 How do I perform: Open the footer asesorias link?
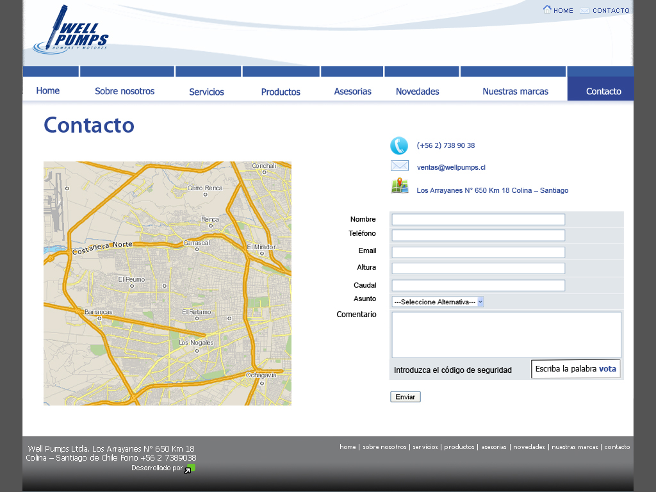click(494, 447)
